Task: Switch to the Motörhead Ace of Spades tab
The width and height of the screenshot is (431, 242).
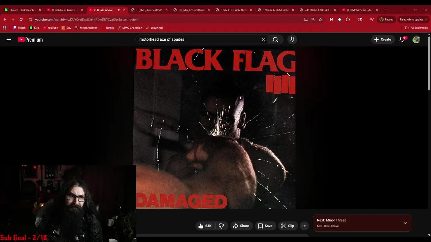Action: pyautogui.click(x=359, y=10)
